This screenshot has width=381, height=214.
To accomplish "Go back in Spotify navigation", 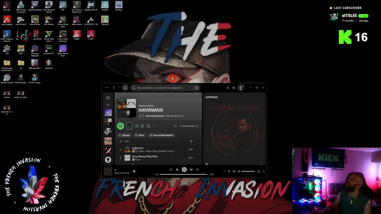I will [x=114, y=88].
